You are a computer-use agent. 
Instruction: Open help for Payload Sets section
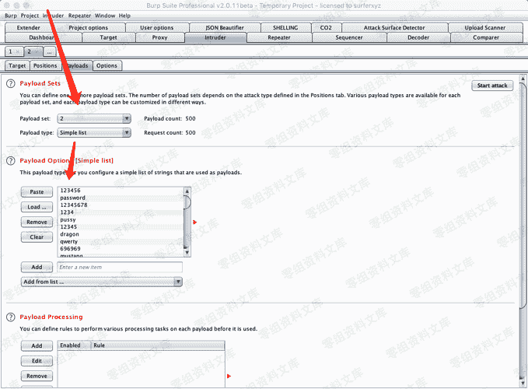(x=11, y=83)
